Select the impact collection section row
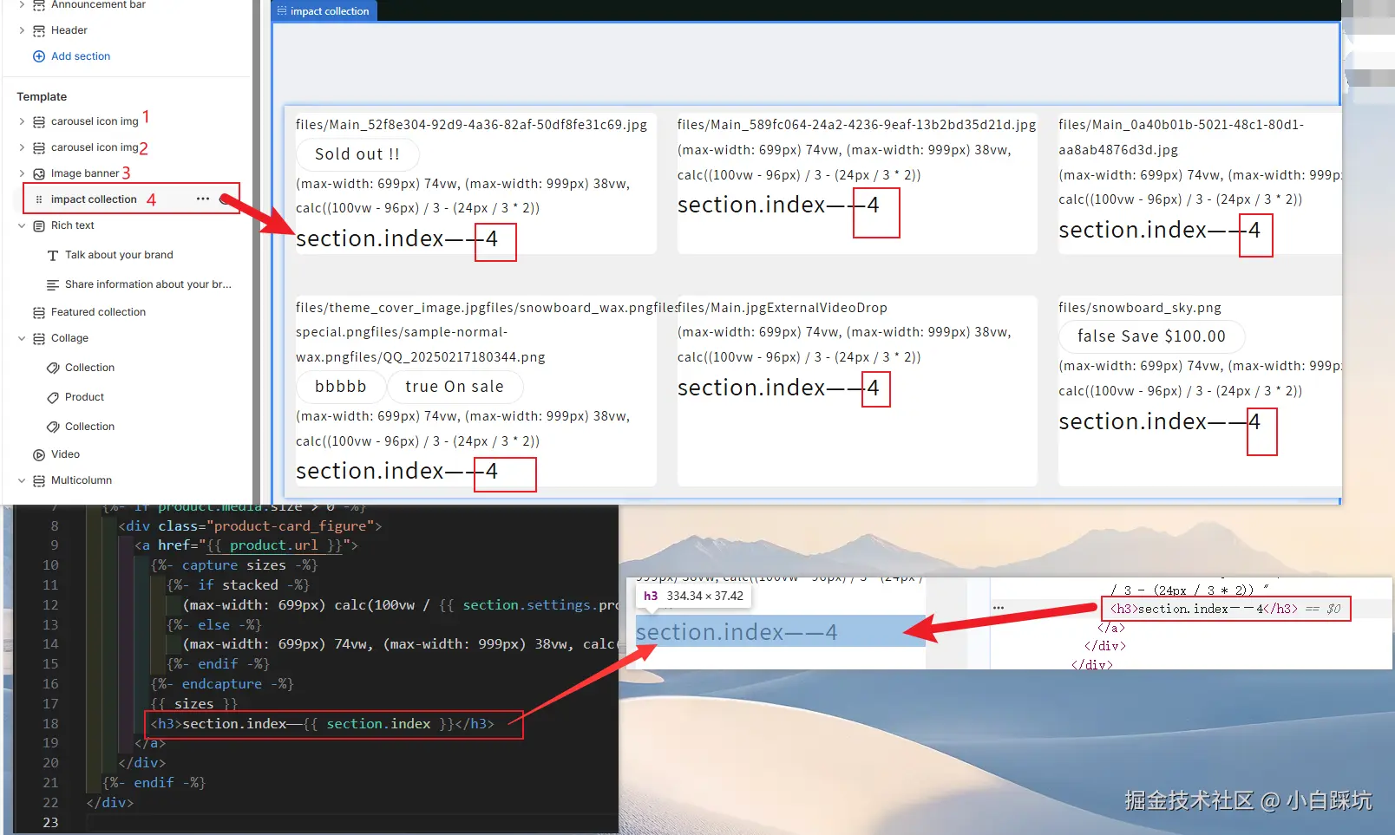Viewport: 1395px width, 835px height. point(130,199)
